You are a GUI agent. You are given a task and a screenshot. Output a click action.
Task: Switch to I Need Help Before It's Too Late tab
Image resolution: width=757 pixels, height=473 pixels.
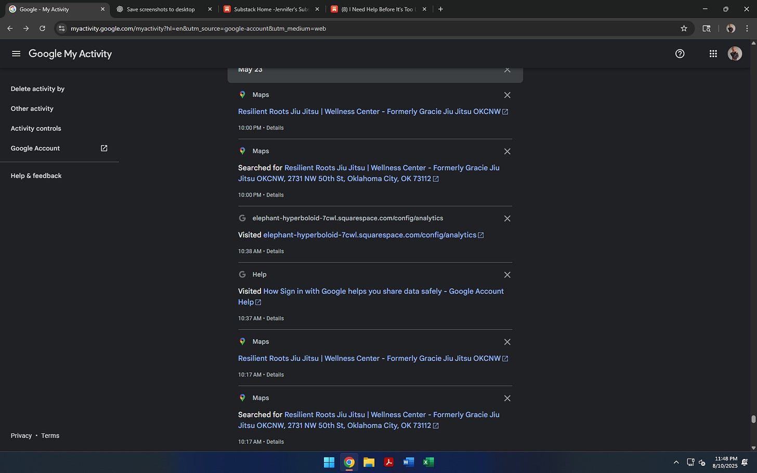pos(379,9)
